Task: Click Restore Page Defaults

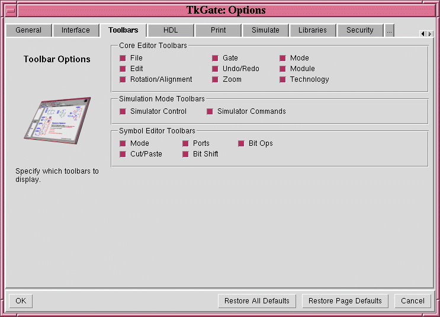Action: click(345, 301)
